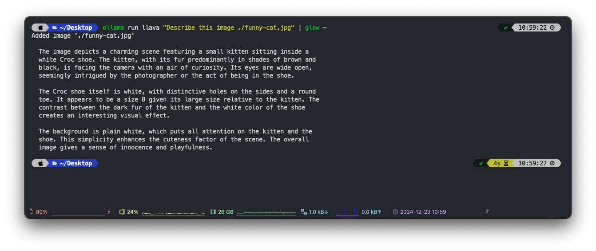Click the CPU usage graph line
Screen dimensions: 596x251
point(173,214)
